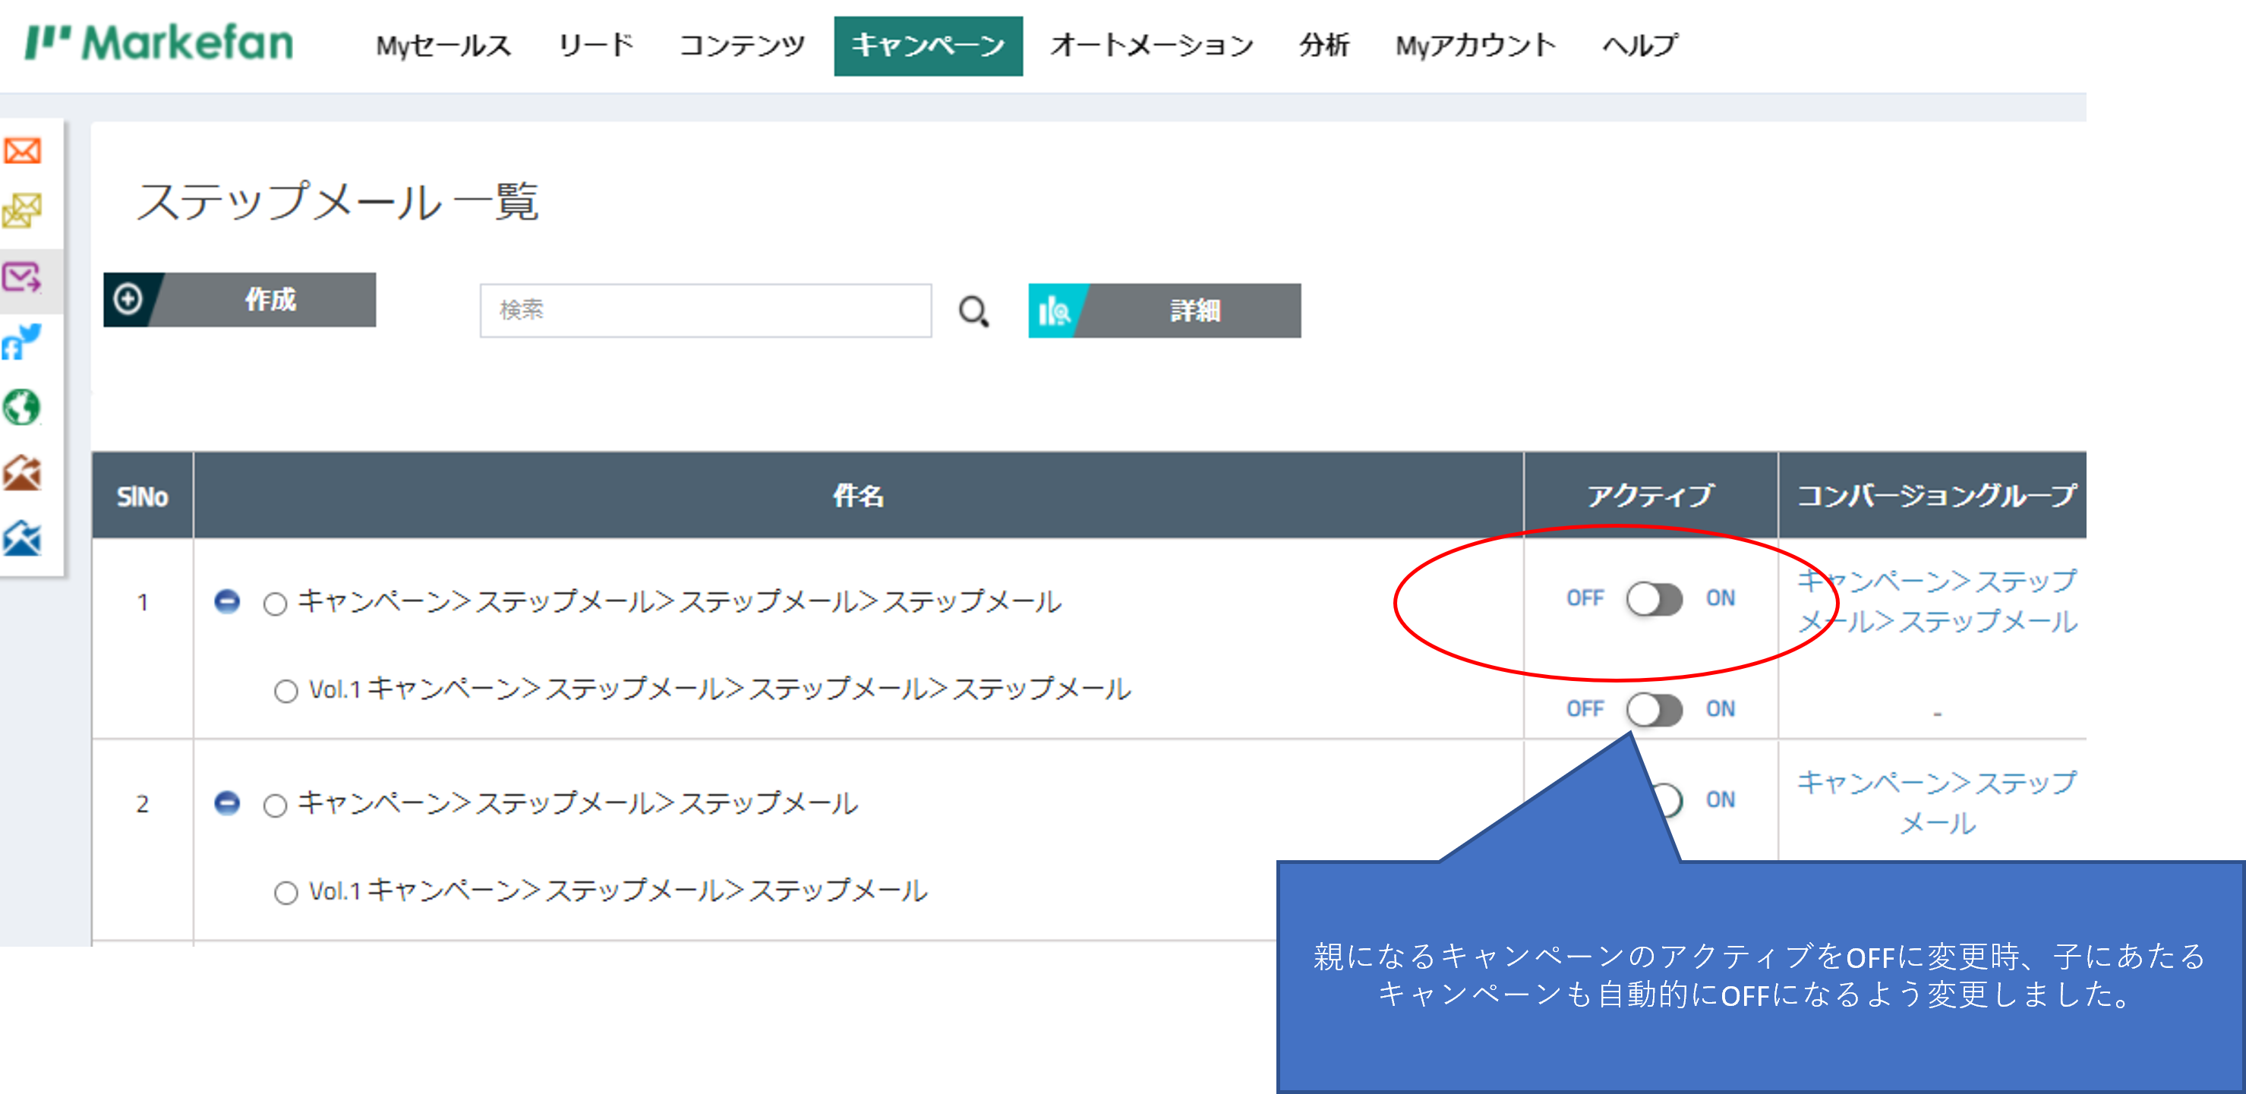Click row 2 subject text キャンペーン>ステップメール>ステップメール
Screen dimensions: 2246x1094
click(x=577, y=802)
